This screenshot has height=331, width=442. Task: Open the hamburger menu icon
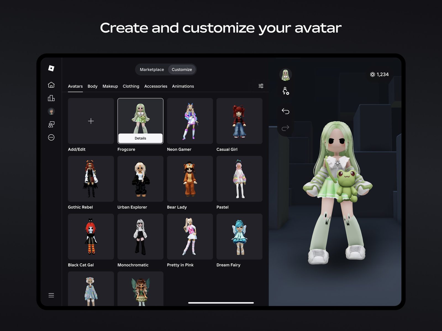(51, 295)
